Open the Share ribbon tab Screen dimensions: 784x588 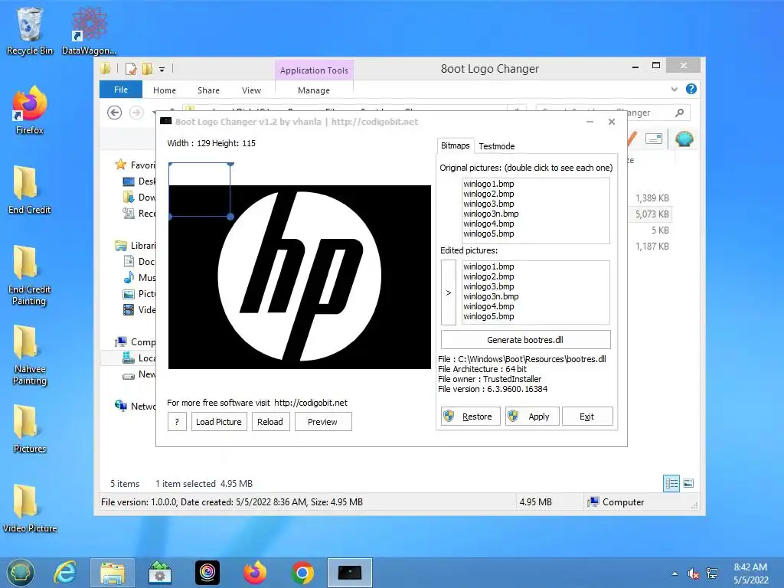208,90
